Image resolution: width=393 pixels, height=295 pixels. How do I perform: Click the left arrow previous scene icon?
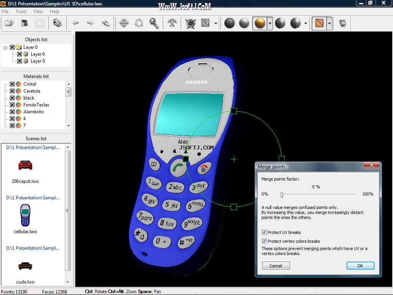pos(76,23)
